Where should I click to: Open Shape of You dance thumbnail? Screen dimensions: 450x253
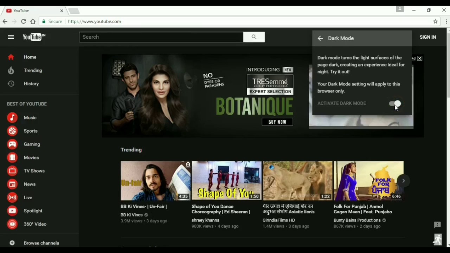tap(226, 181)
